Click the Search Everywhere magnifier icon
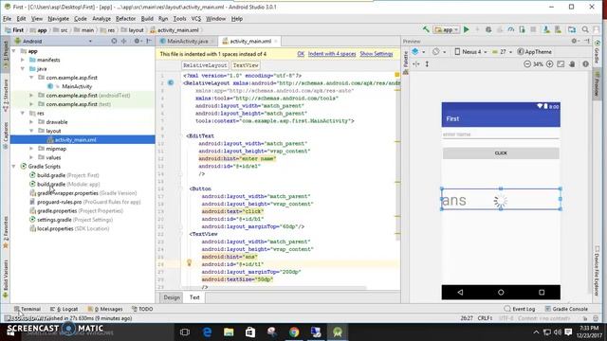Screen dimensions: 607x341 click(585, 29)
